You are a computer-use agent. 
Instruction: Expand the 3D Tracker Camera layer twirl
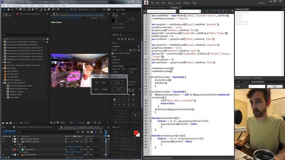pos(13,139)
